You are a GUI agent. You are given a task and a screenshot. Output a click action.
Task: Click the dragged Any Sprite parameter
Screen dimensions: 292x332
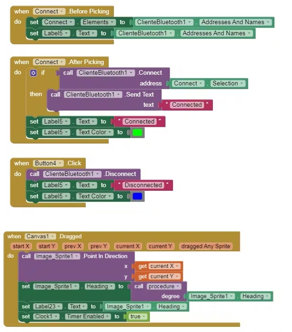pos(205,246)
